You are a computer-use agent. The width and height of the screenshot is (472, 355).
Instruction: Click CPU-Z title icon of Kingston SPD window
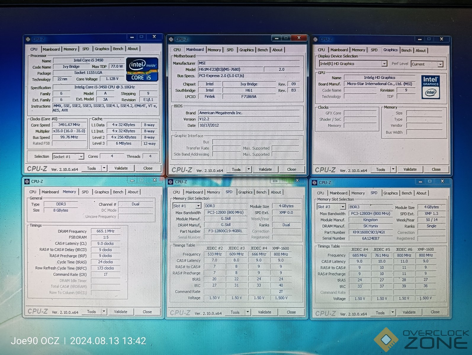314,183
